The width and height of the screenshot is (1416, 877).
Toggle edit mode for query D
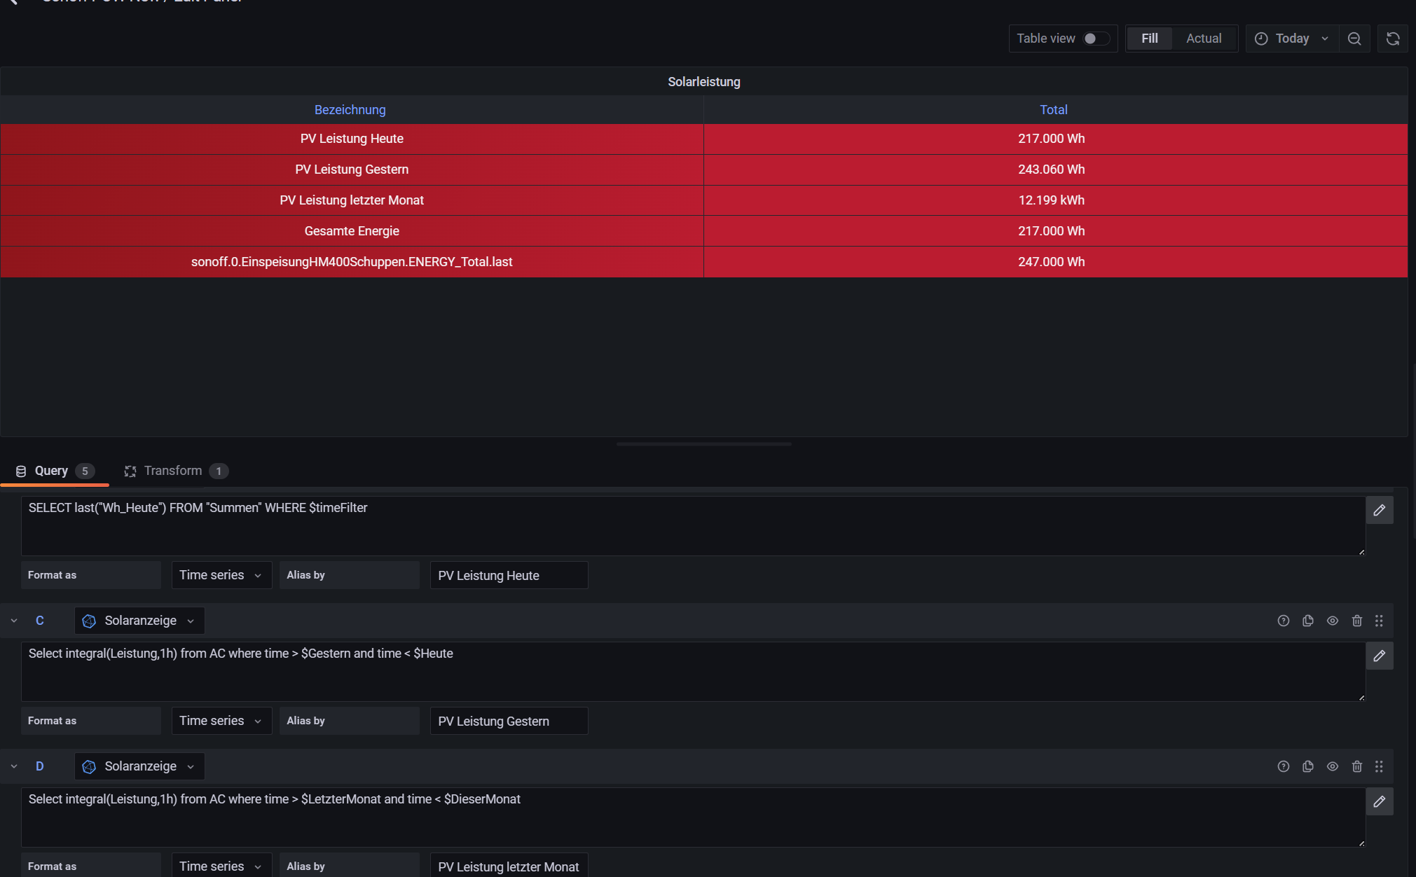tap(1379, 801)
